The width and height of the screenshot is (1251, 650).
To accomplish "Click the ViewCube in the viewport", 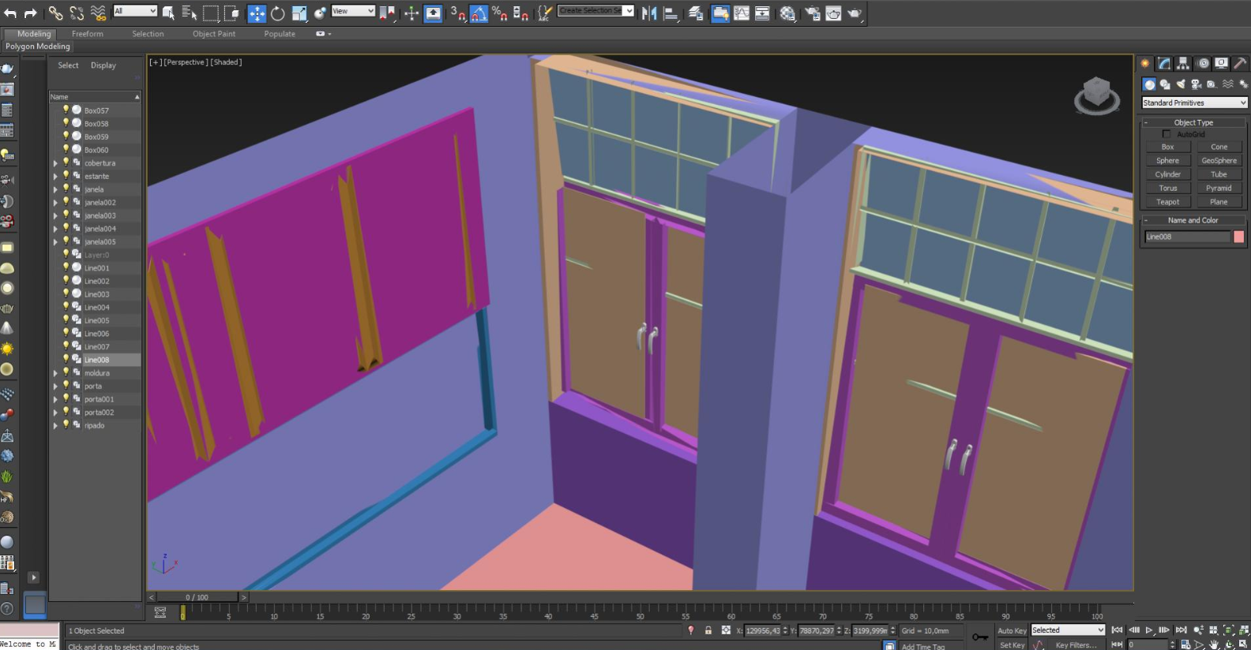I will [1096, 95].
